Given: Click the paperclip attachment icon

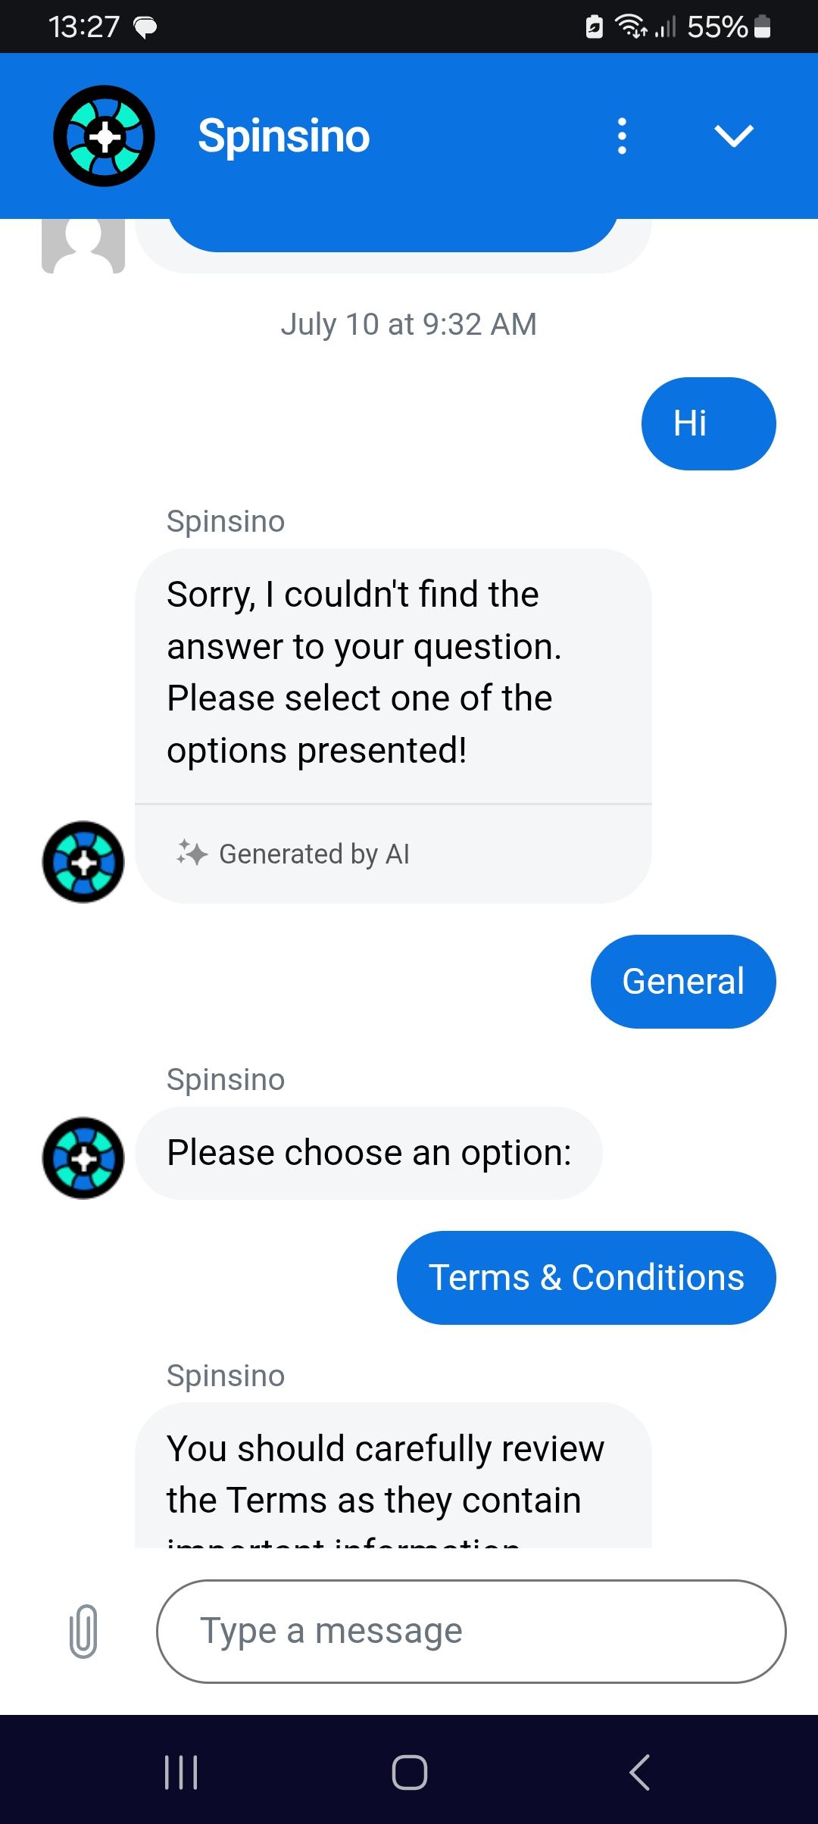Looking at the screenshot, I should click(x=83, y=1631).
